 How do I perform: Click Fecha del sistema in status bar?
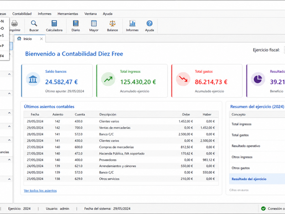point(107,209)
